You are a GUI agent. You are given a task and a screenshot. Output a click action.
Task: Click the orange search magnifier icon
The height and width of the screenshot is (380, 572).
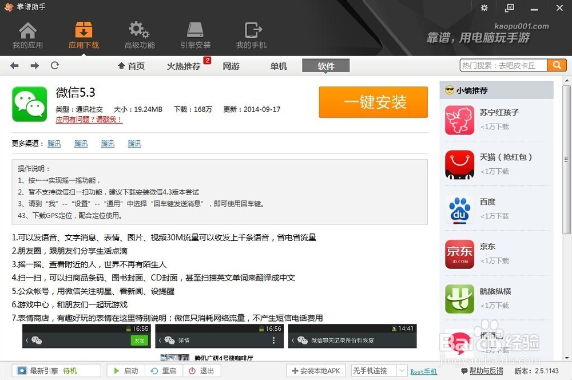555,65
